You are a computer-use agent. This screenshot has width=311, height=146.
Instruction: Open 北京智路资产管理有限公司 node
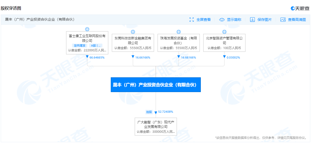(224, 43)
